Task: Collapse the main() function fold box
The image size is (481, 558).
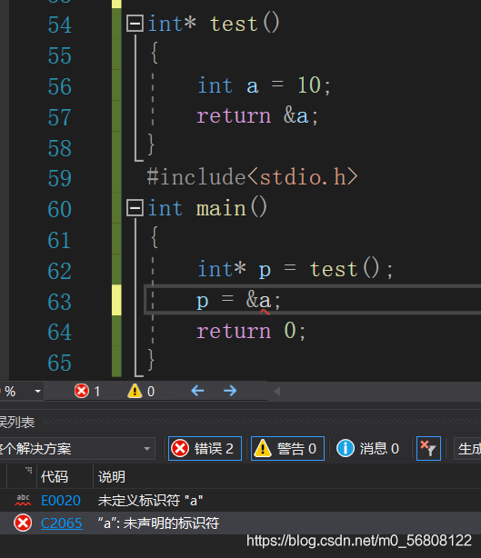Action: [135, 207]
